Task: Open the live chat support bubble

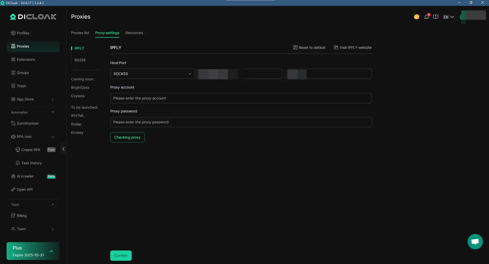Action: [475, 242]
